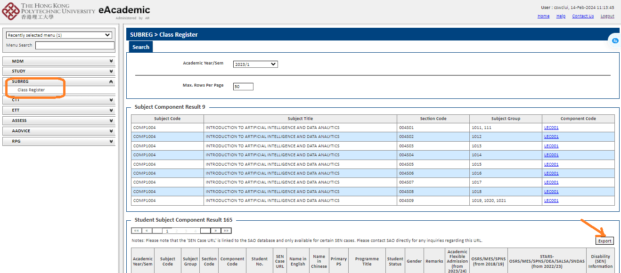This screenshot has width=621, height=273.
Task: Select section code cell 004S05
Action: pos(433,164)
